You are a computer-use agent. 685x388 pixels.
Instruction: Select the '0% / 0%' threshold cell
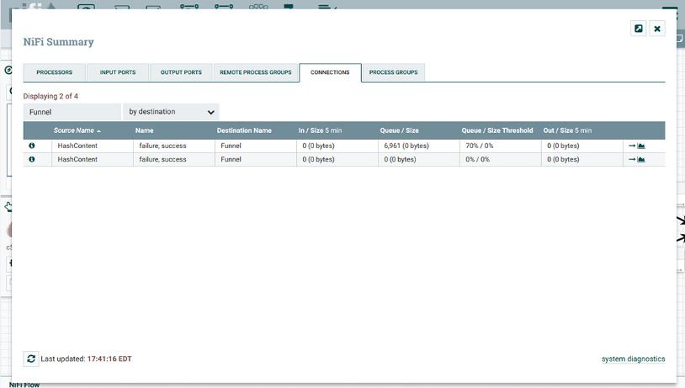(500, 159)
